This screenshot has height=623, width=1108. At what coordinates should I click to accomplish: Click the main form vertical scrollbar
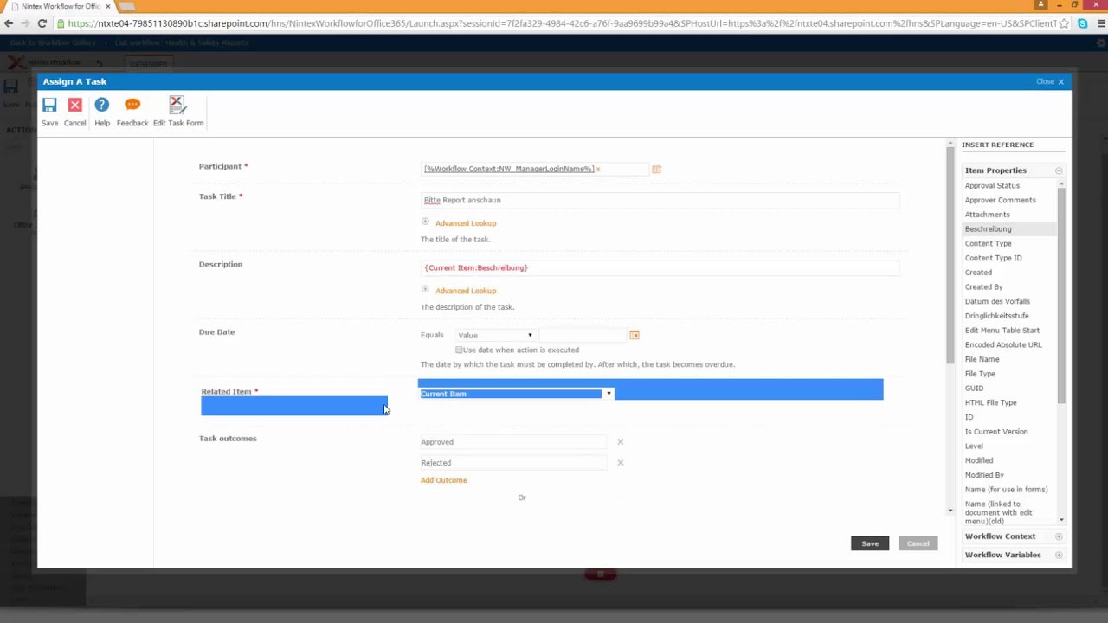[950, 256]
